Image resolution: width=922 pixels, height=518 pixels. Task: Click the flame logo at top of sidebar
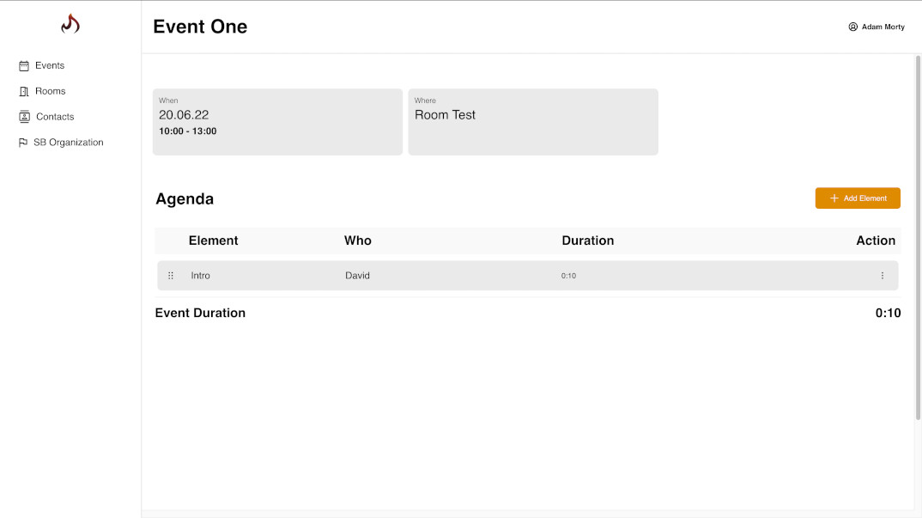click(x=70, y=24)
